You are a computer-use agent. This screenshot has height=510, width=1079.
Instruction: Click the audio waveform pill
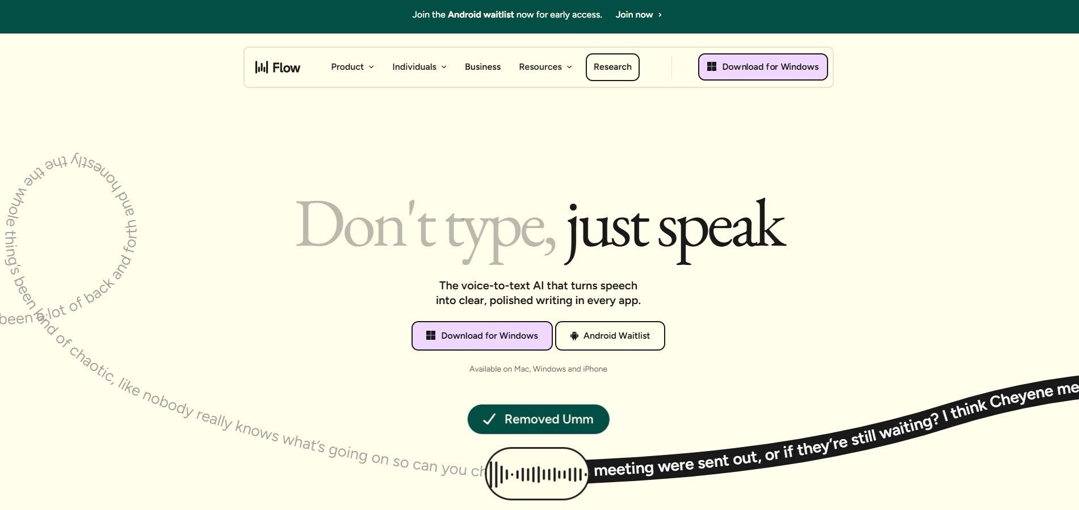point(537,474)
